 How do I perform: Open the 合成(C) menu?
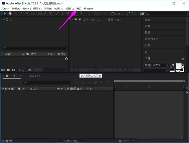[x=26, y=9]
